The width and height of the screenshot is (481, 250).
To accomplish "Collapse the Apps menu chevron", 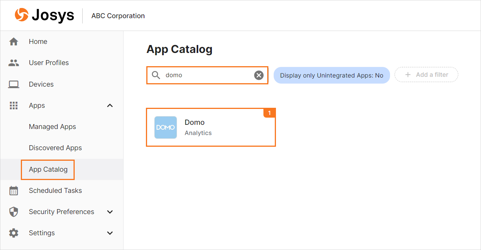I will point(110,106).
